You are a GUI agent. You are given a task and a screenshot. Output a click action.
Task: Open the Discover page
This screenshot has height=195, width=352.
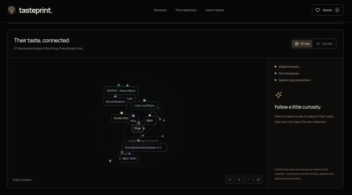click(x=160, y=10)
